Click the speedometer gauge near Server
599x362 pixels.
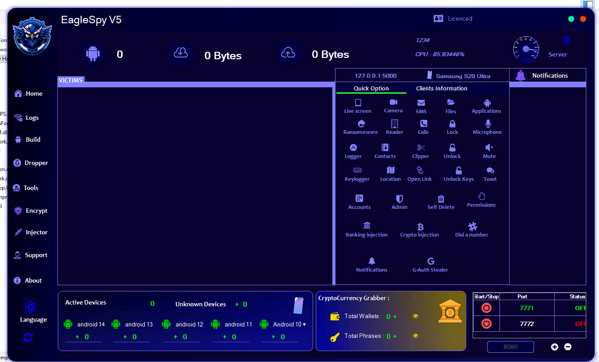[526, 49]
